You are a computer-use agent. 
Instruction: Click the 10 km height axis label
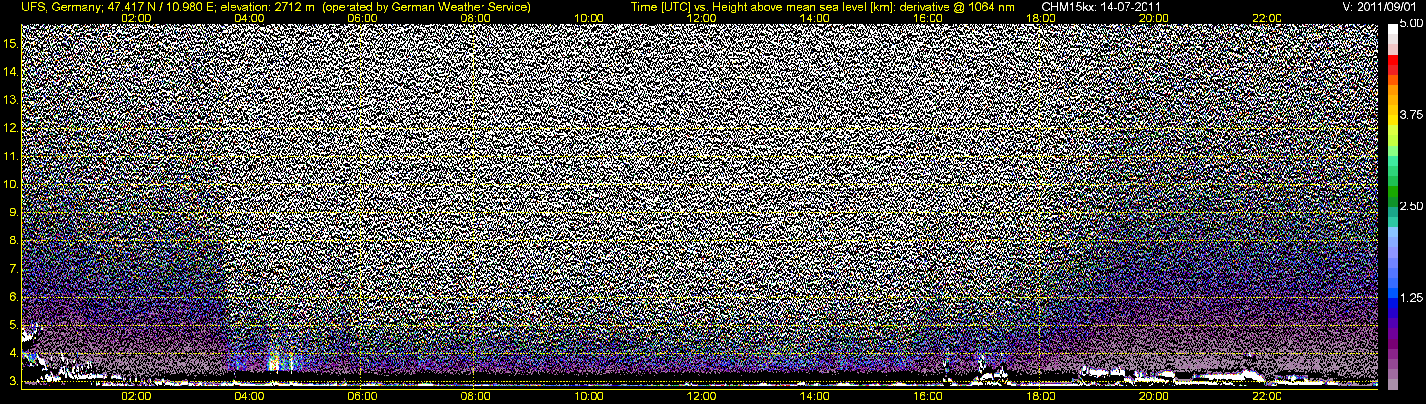pyautogui.click(x=11, y=185)
